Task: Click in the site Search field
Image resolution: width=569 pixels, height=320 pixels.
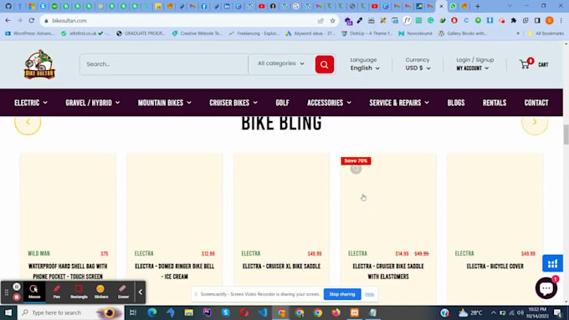Action: [x=164, y=64]
